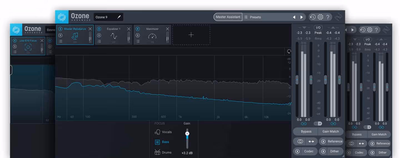The width and height of the screenshot is (400, 158).
Task: Reset the spectrum display with the refresh icon
Action: coord(289,51)
